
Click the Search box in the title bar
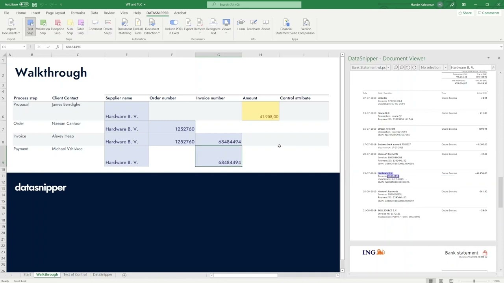tap(254, 4)
